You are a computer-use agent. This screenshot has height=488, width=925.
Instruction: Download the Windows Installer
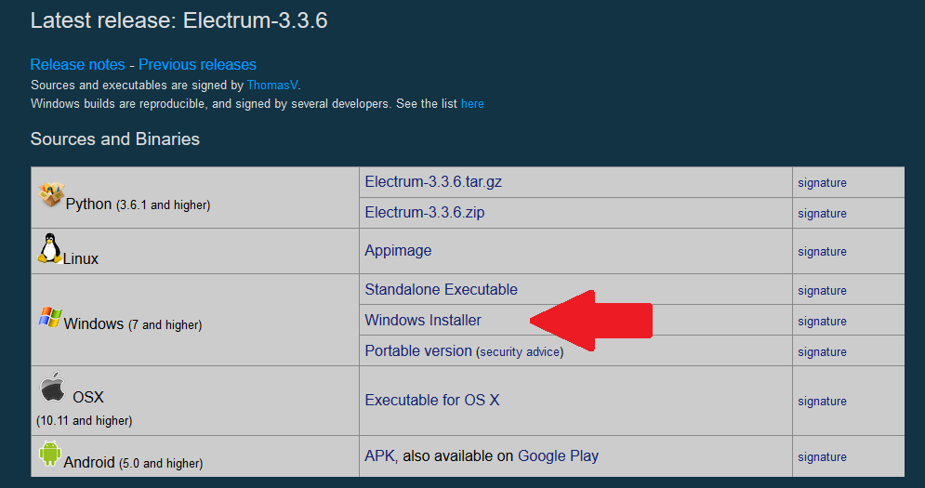pos(422,321)
